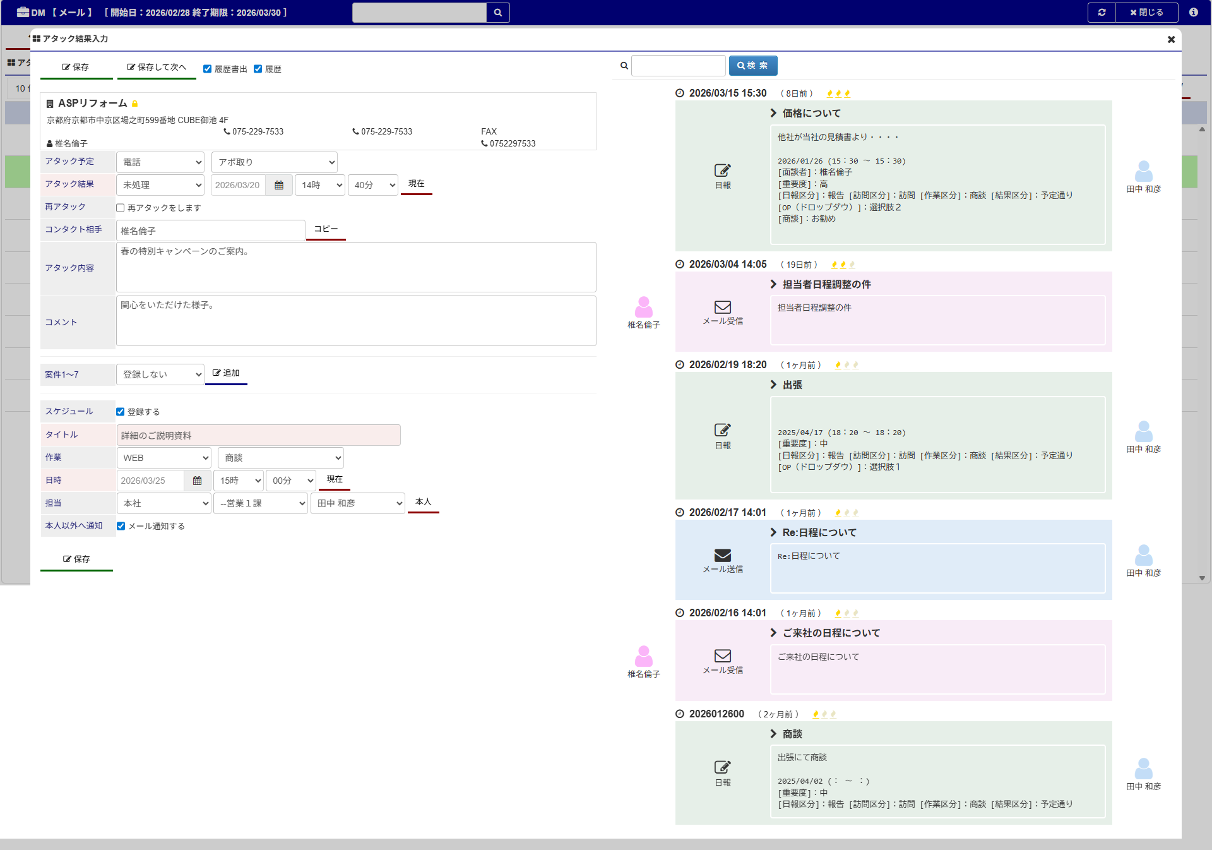The width and height of the screenshot is (1212, 850).
Task: Open calendar picker for schedule date
Action: 197,481
